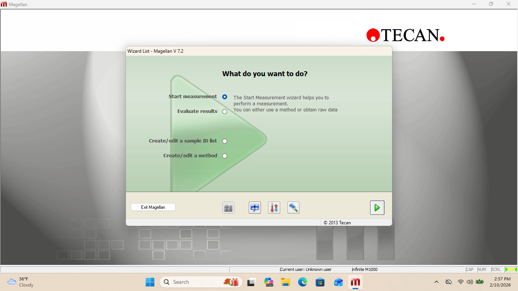Show hidden tray icons chevron
Image resolution: width=518 pixels, height=291 pixels.
pyautogui.click(x=436, y=282)
